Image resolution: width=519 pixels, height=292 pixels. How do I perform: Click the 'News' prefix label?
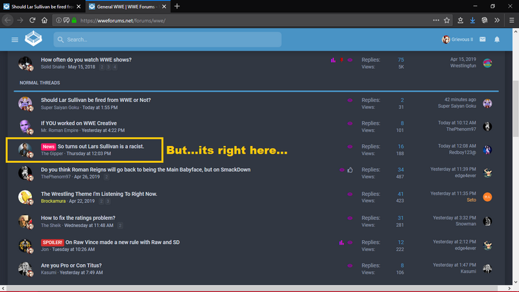click(x=48, y=147)
